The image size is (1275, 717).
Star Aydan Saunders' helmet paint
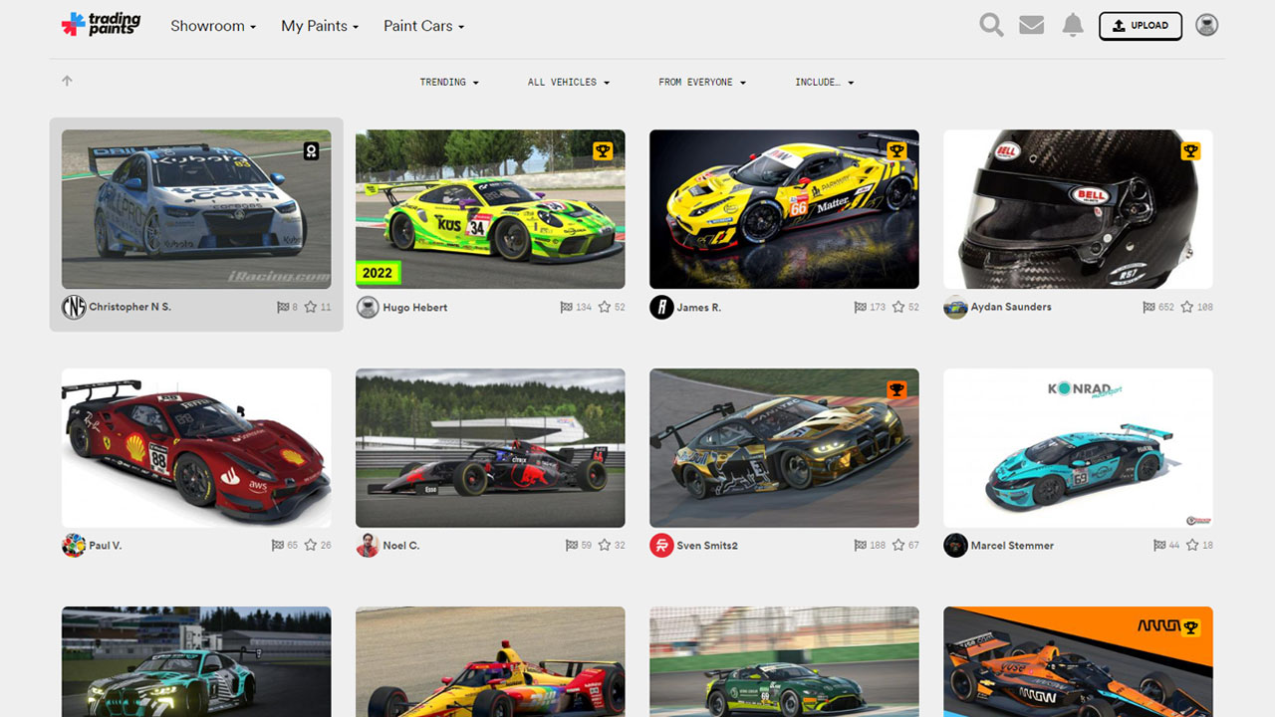[1186, 307]
